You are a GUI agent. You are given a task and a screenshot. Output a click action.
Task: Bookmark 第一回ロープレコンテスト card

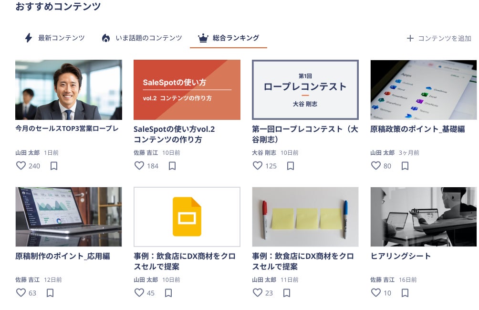click(x=291, y=166)
